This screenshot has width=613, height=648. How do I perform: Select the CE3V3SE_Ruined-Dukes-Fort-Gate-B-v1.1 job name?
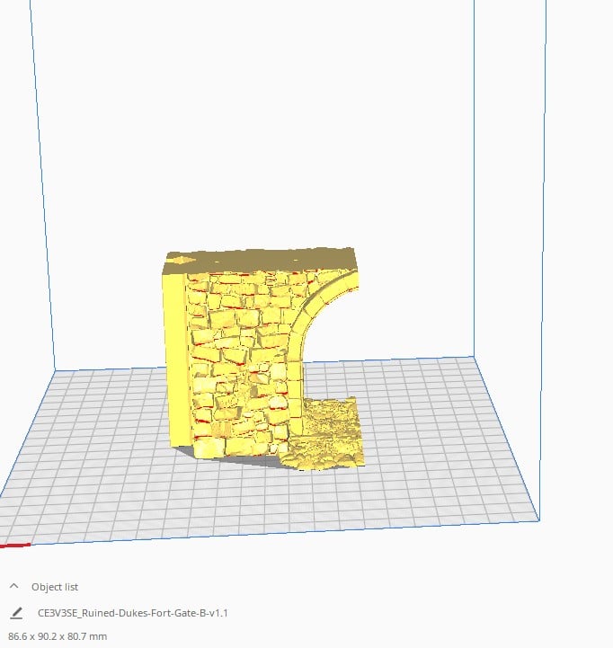point(133,613)
